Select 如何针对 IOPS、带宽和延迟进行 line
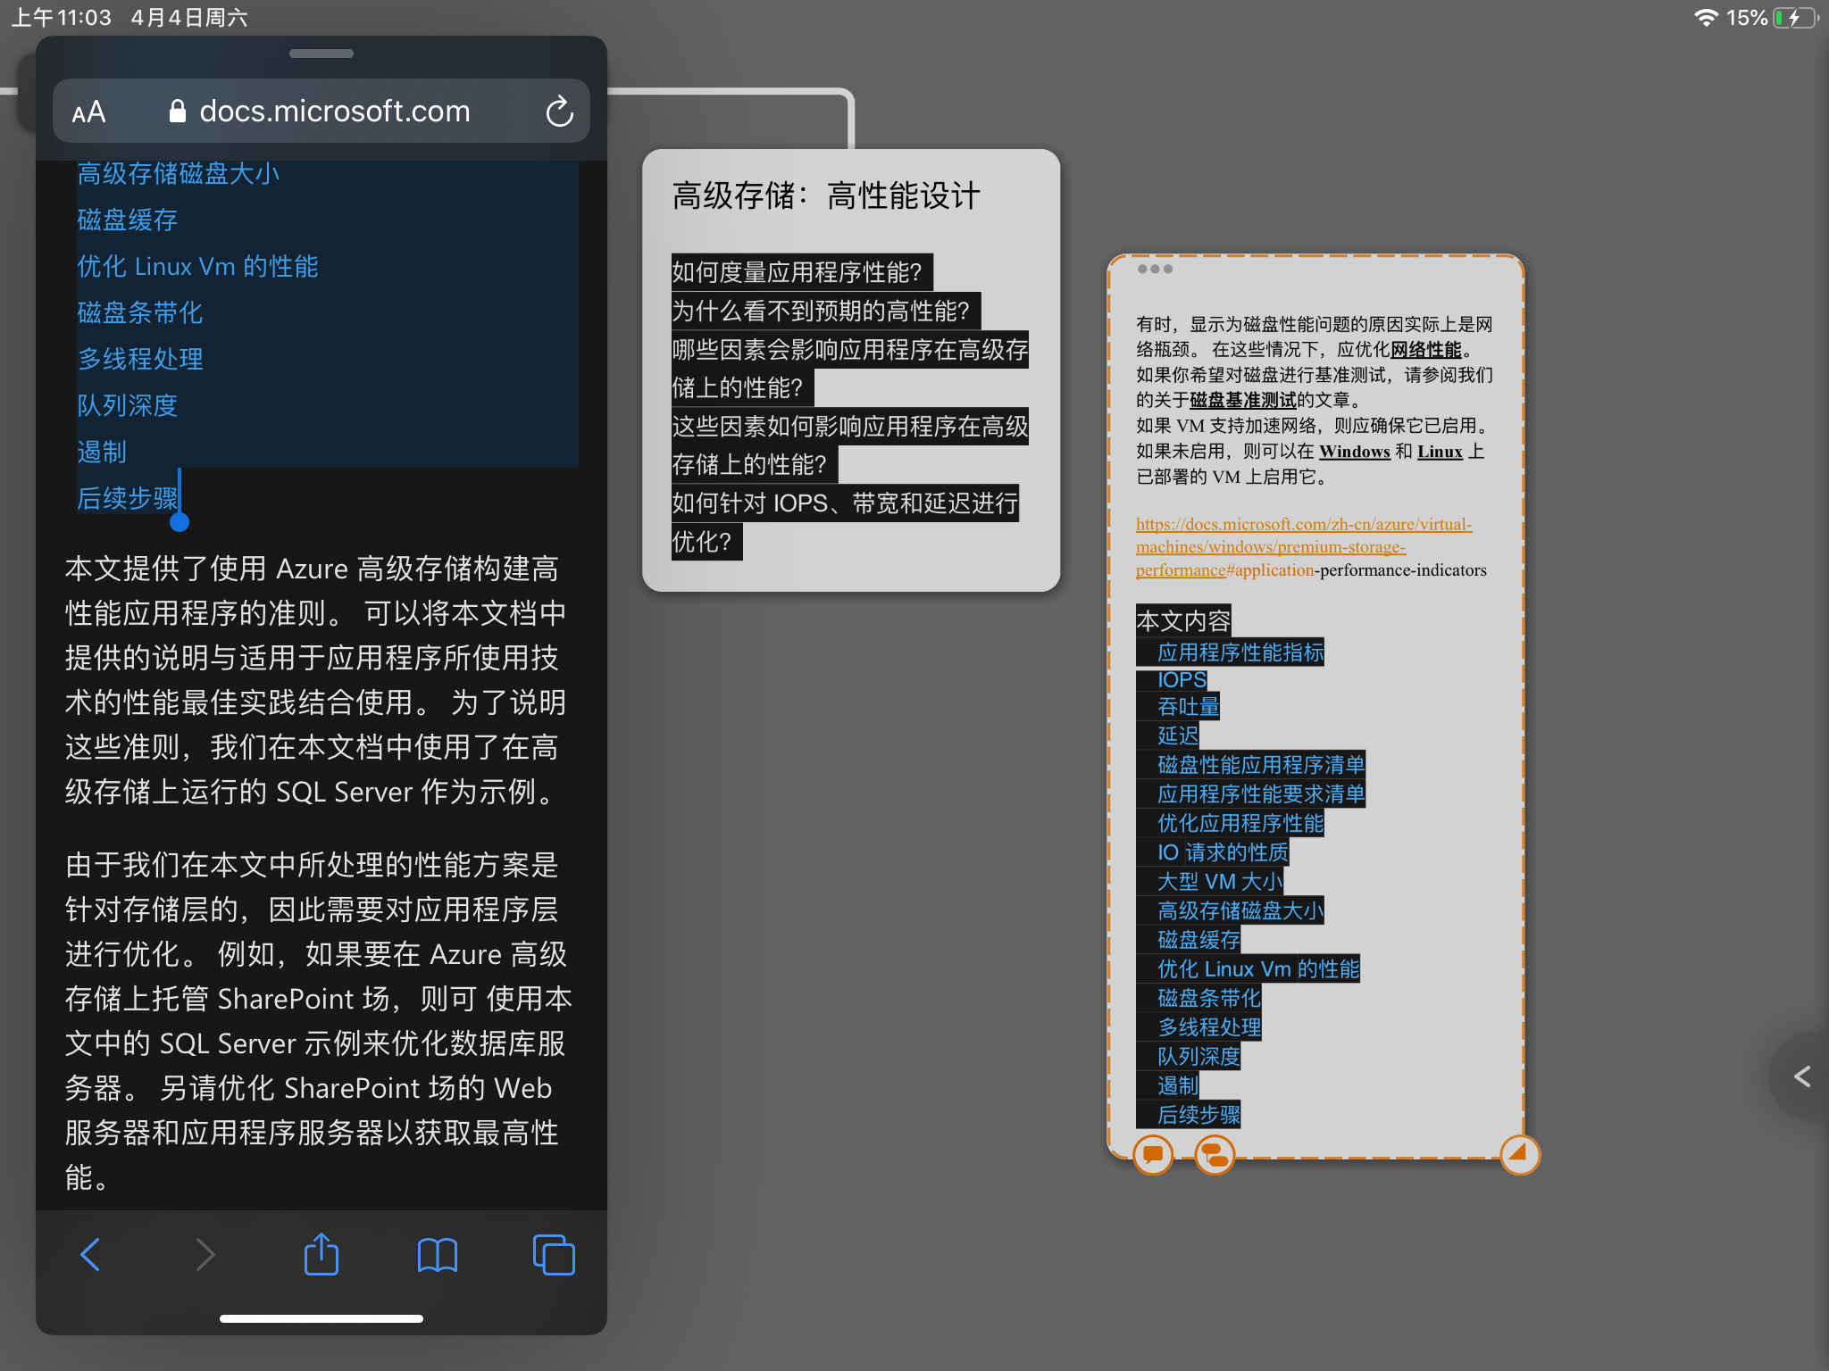 click(x=845, y=503)
